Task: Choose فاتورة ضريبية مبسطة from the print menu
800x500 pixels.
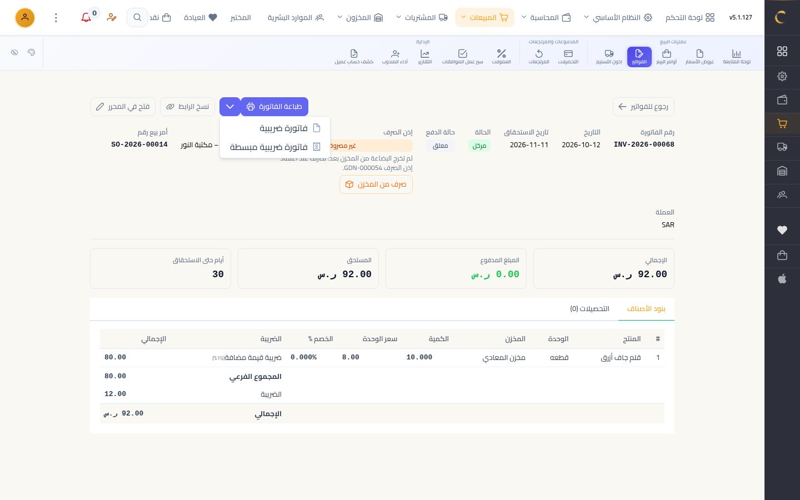Action: point(275,147)
